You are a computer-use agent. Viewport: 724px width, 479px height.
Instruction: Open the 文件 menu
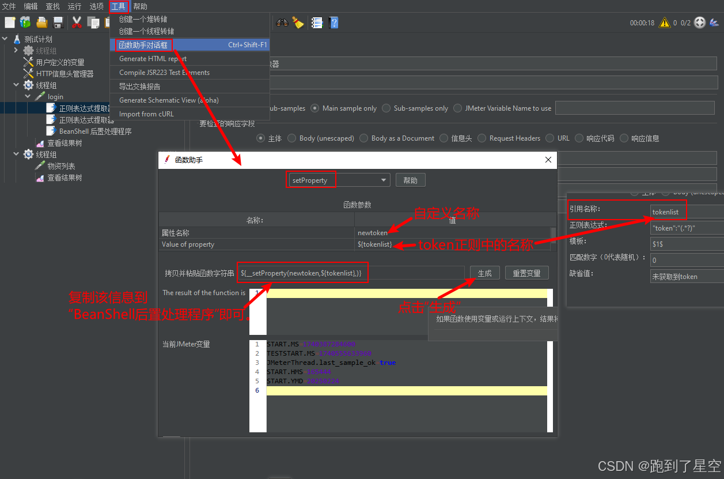pos(9,6)
